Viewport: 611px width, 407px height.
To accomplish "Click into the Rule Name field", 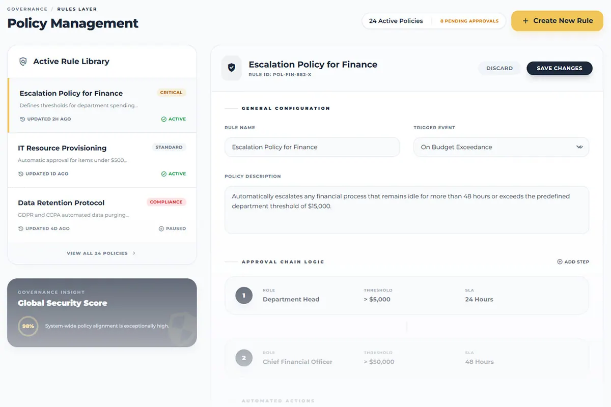I will pos(312,147).
